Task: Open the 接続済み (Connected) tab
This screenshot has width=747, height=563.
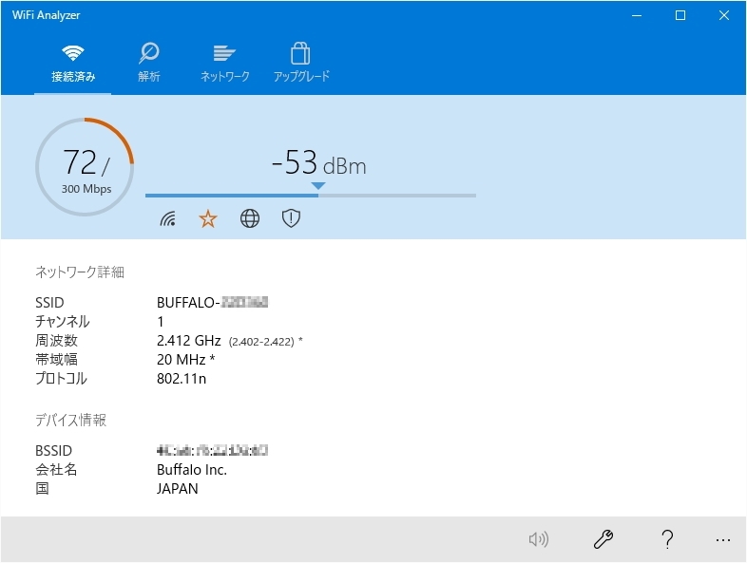Action: pos(73,64)
